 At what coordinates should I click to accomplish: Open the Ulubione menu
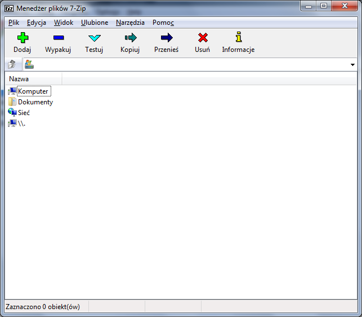tap(95, 23)
